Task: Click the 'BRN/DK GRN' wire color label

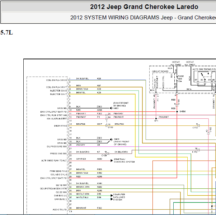Action: pyautogui.click(x=83, y=187)
